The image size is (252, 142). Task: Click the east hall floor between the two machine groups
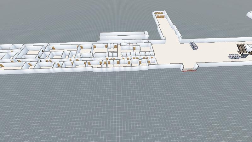point(214,52)
